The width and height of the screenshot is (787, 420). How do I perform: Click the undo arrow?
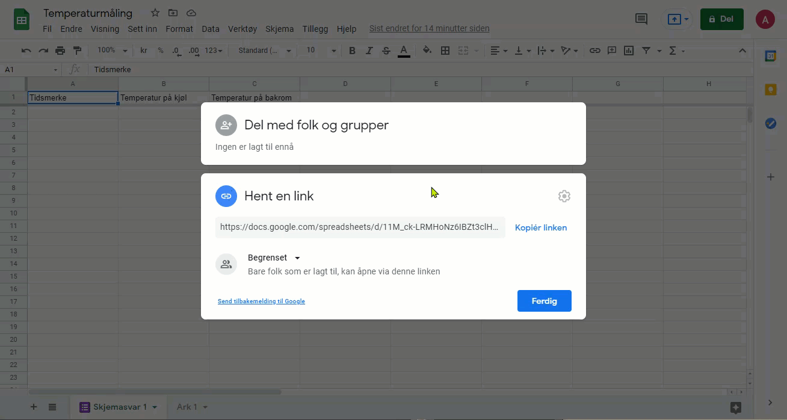[x=26, y=51]
